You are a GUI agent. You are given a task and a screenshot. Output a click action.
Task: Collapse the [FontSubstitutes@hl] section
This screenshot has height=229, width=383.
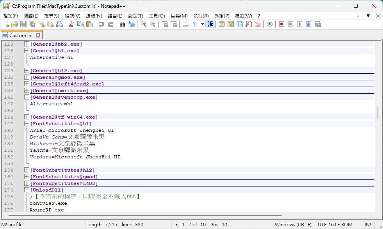pos(27,124)
